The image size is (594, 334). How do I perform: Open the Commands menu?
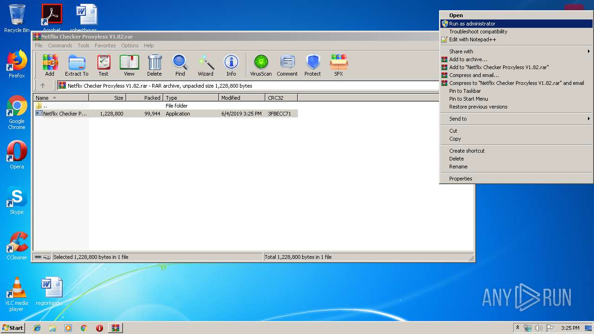pos(60,45)
